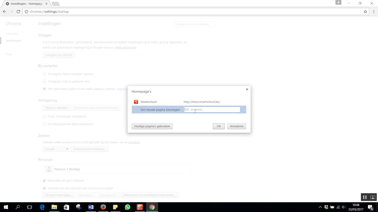The height and width of the screenshot is (212, 378).
Task: Click the browser reload icon
Action: [18, 11]
